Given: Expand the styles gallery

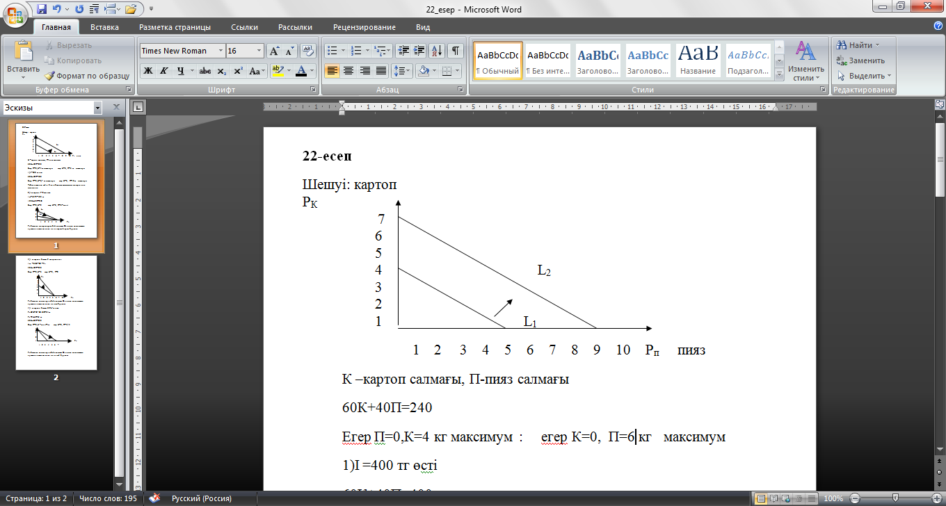Looking at the screenshot, I should coord(779,74).
